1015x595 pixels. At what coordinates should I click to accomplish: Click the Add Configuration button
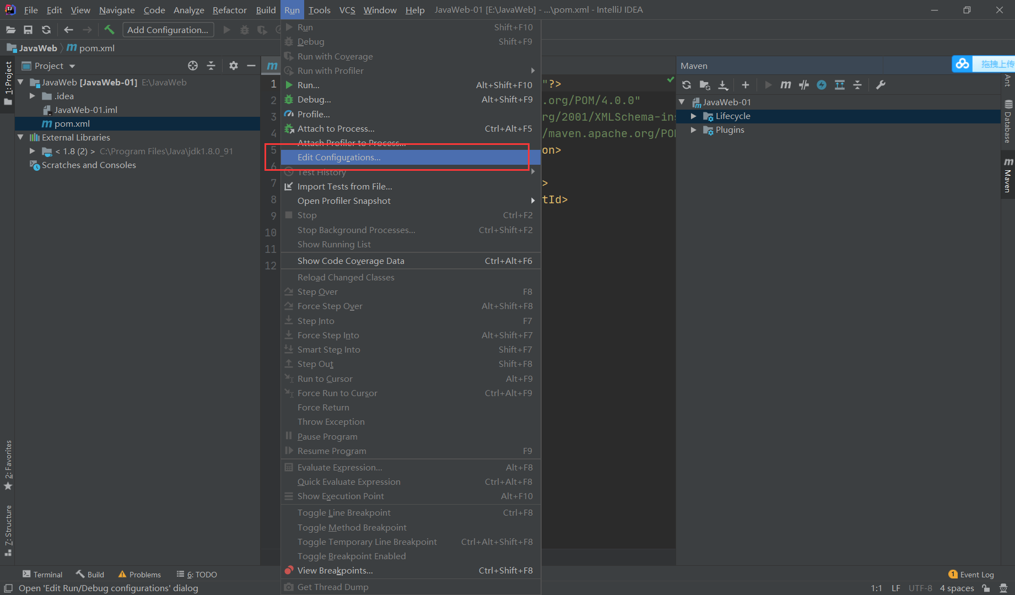(168, 29)
